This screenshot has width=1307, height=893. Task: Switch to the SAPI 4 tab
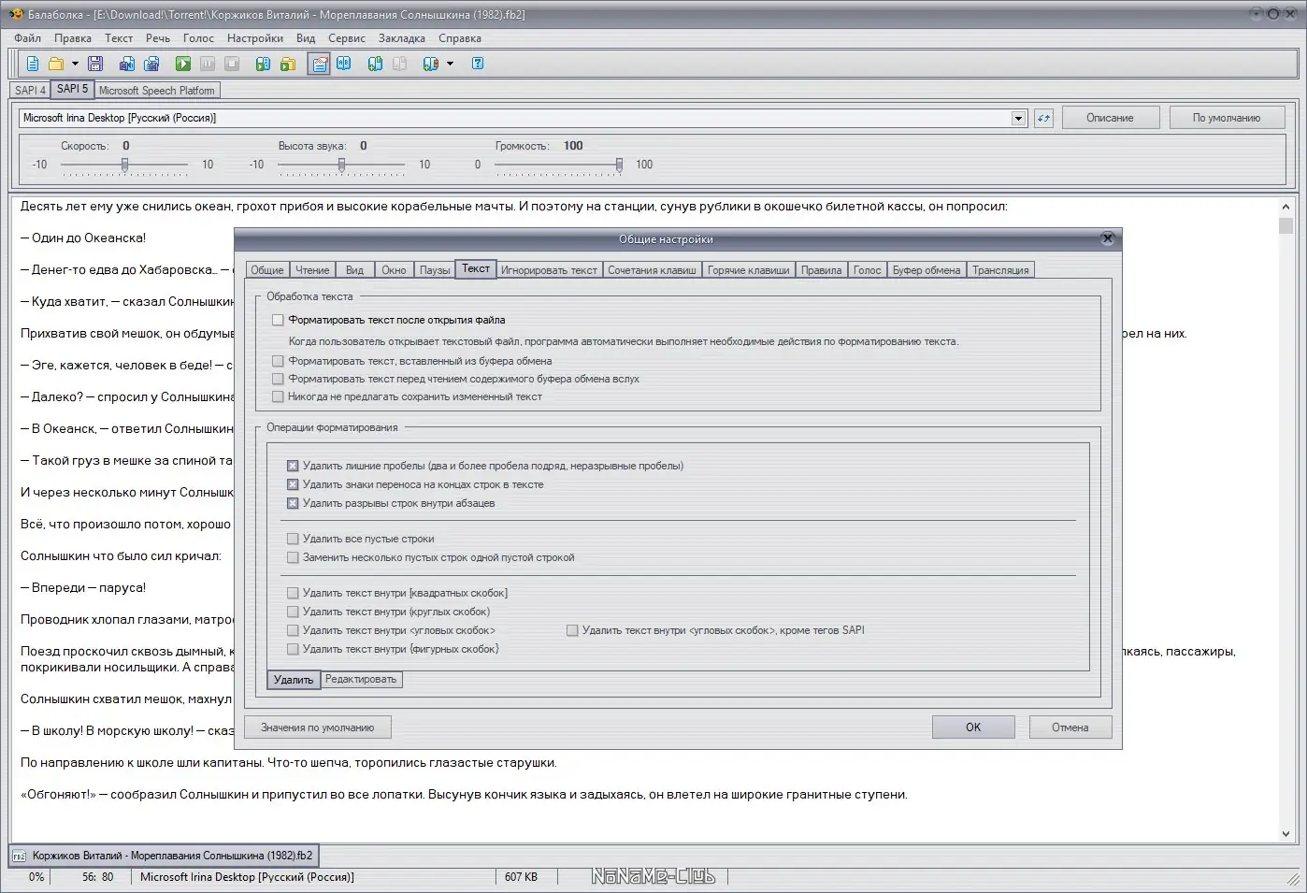(x=30, y=91)
